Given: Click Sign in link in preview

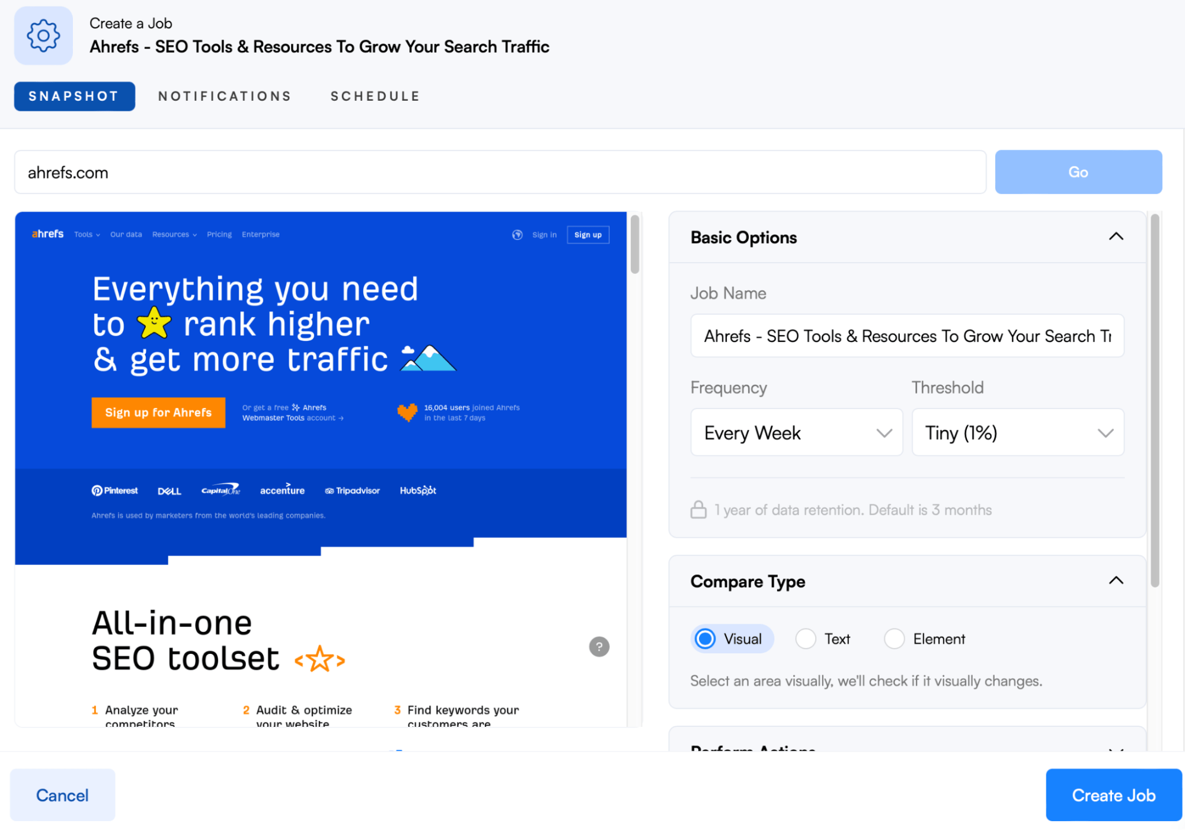Looking at the screenshot, I should [544, 235].
